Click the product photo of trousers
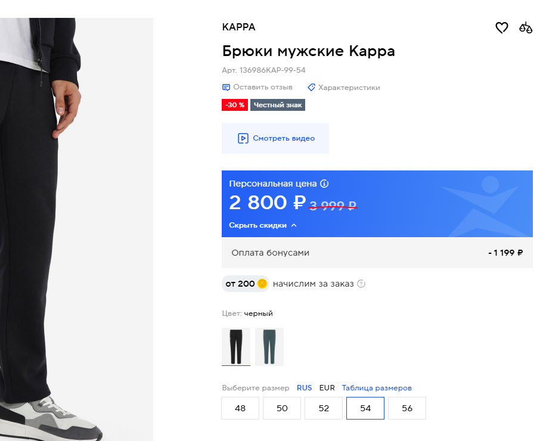The height and width of the screenshot is (441, 543). pos(76,226)
